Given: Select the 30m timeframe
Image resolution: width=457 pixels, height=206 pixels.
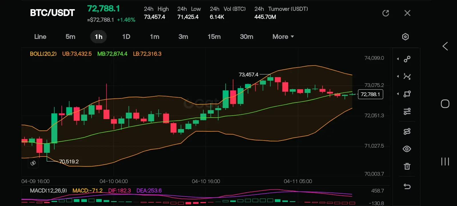Looking at the screenshot, I should (246, 37).
